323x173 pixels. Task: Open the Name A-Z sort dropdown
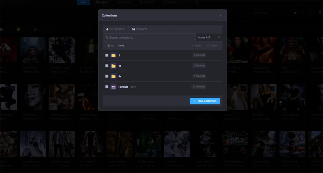pos(209,37)
